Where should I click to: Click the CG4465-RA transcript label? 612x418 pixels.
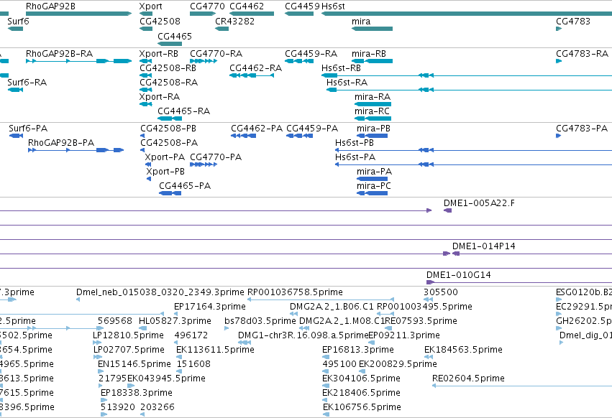(x=184, y=111)
